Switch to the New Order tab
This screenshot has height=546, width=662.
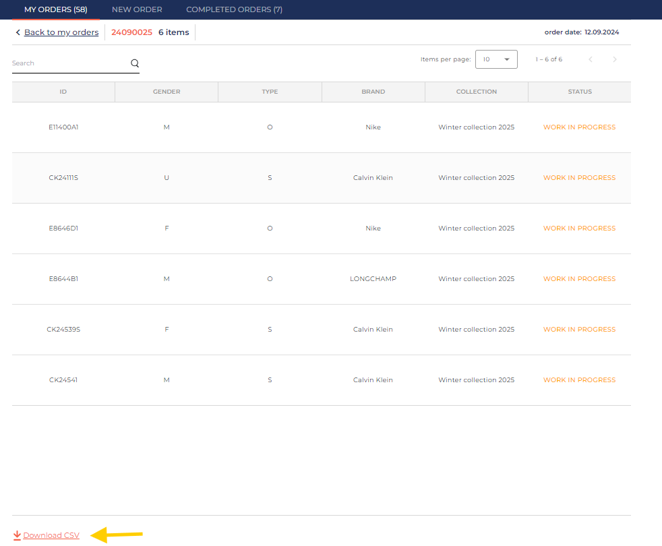click(137, 9)
